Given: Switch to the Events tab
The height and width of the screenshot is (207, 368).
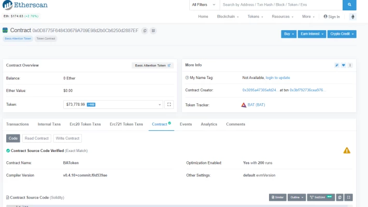Looking at the screenshot, I should [x=186, y=125].
